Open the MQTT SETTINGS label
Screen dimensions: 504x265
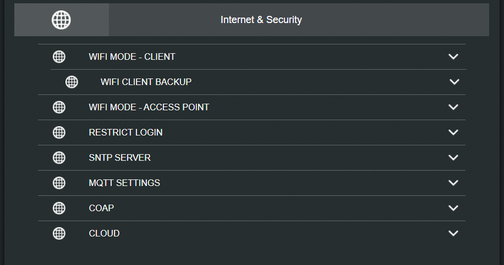click(x=124, y=183)
